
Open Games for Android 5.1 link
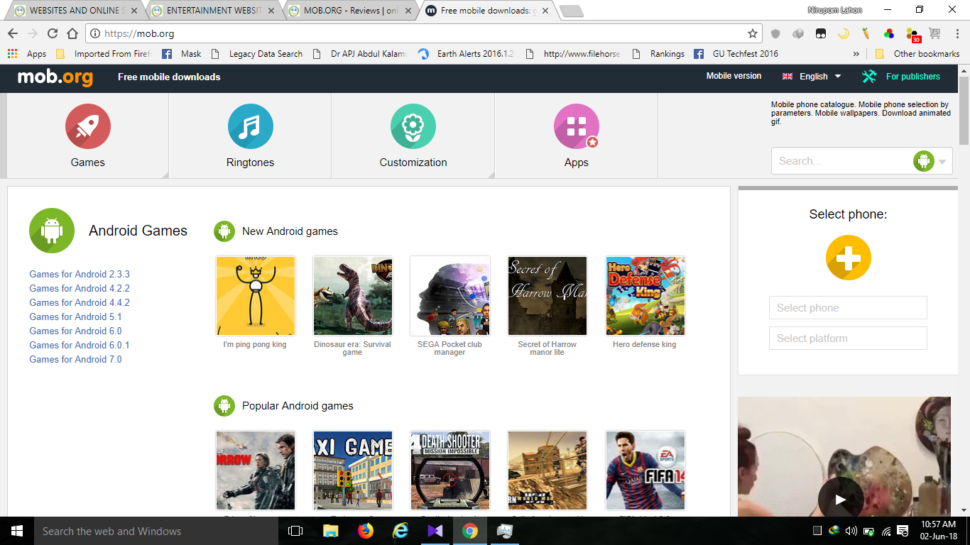(x=75, y=316)
